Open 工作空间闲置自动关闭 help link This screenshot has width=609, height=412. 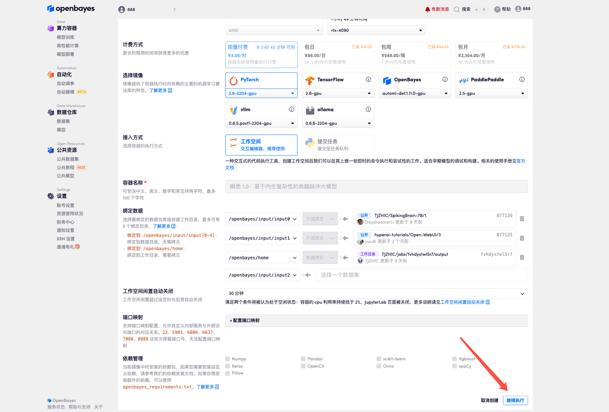(x=465, y=302)
